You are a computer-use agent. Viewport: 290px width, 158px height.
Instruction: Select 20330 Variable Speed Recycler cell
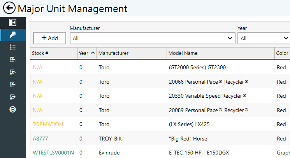pos(207,96)
